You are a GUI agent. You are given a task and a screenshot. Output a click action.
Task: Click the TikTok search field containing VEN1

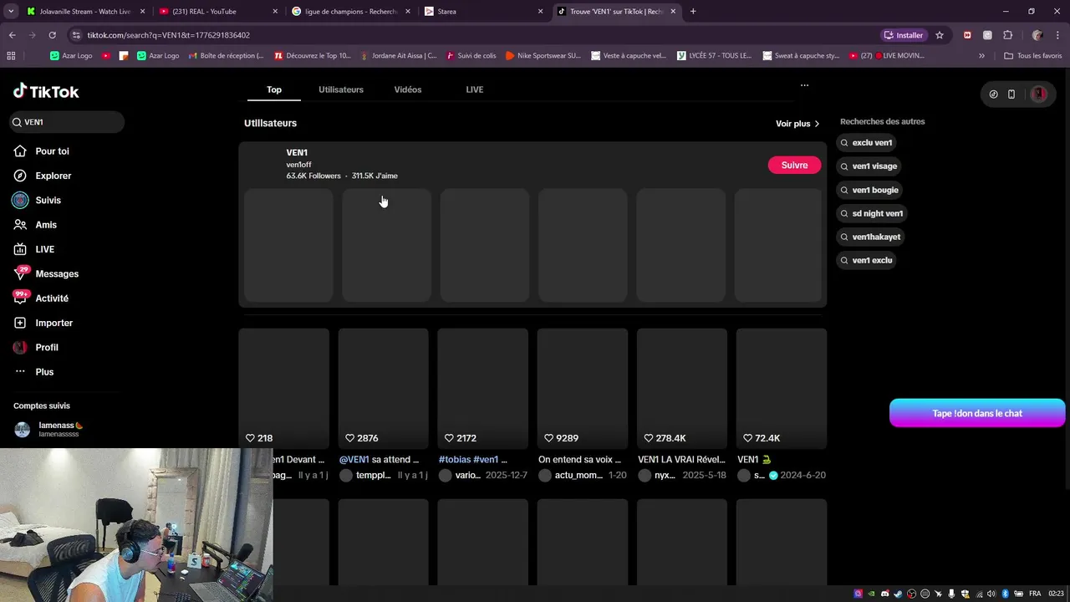67,122
